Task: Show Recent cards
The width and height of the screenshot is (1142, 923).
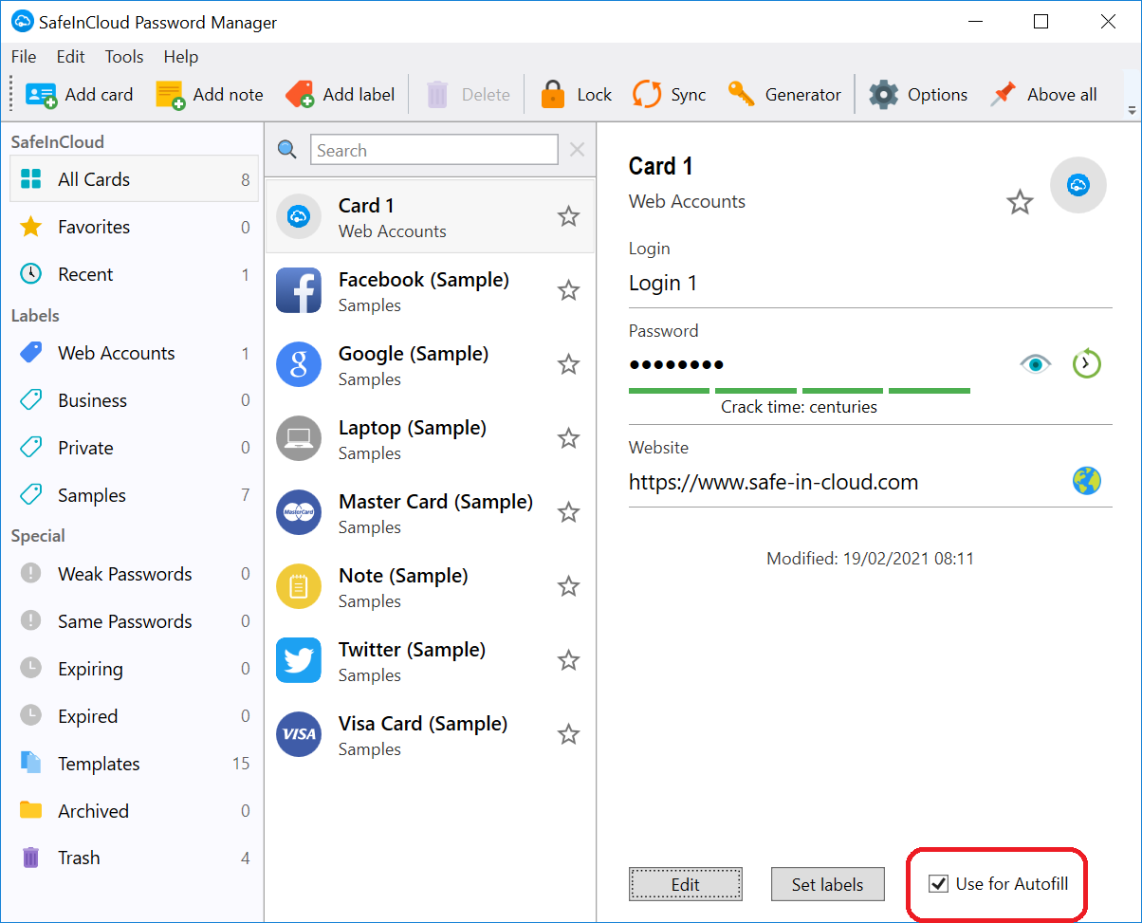Action: click(x=134, y=274)
